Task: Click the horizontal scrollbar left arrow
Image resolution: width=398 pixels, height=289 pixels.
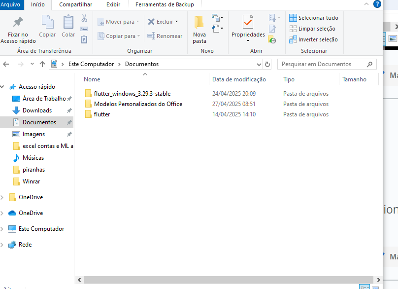Action: click(79, 280)
